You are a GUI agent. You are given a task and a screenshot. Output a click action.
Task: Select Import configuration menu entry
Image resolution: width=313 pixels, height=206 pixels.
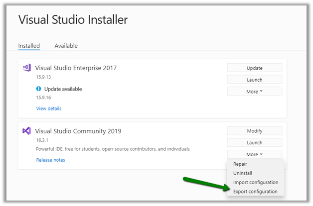click(255, 183)
